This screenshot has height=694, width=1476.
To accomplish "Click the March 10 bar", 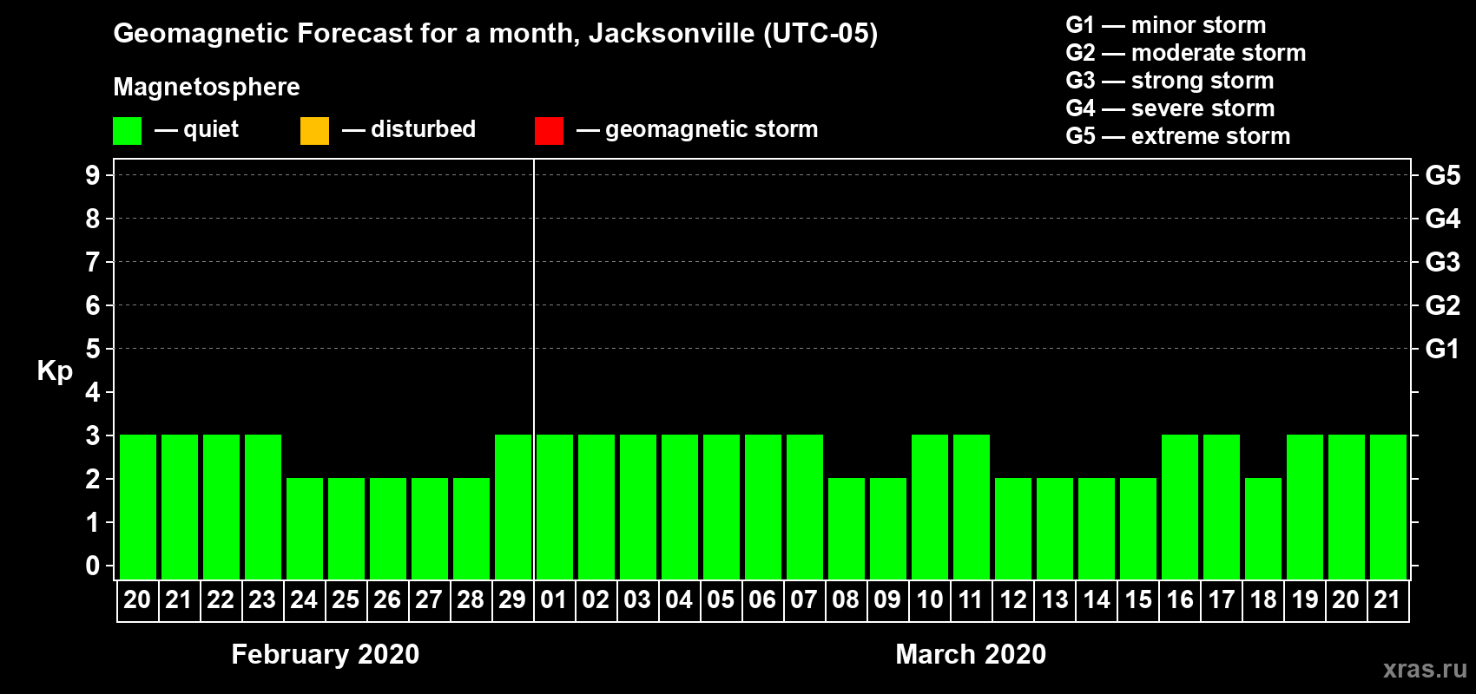I will (x=930, y=507).
